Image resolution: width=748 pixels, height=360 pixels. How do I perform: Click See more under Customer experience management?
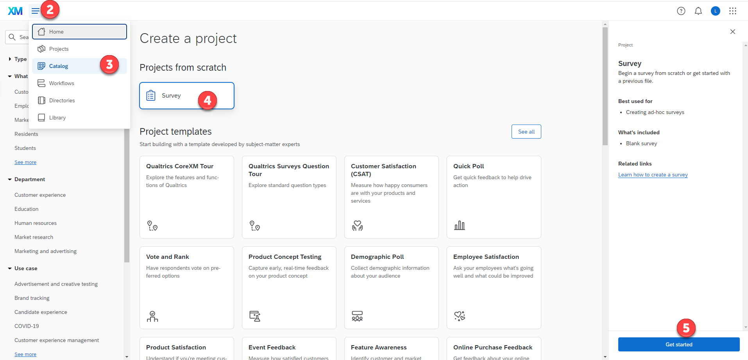coord(25,354)
